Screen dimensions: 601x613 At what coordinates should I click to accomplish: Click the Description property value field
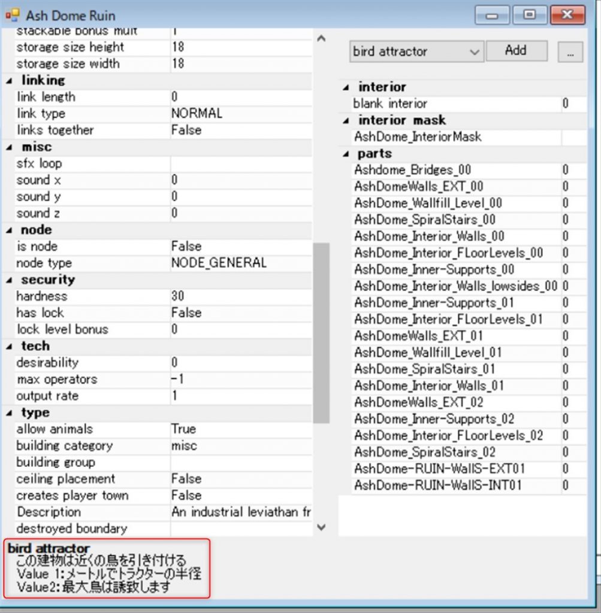(240, 512)
